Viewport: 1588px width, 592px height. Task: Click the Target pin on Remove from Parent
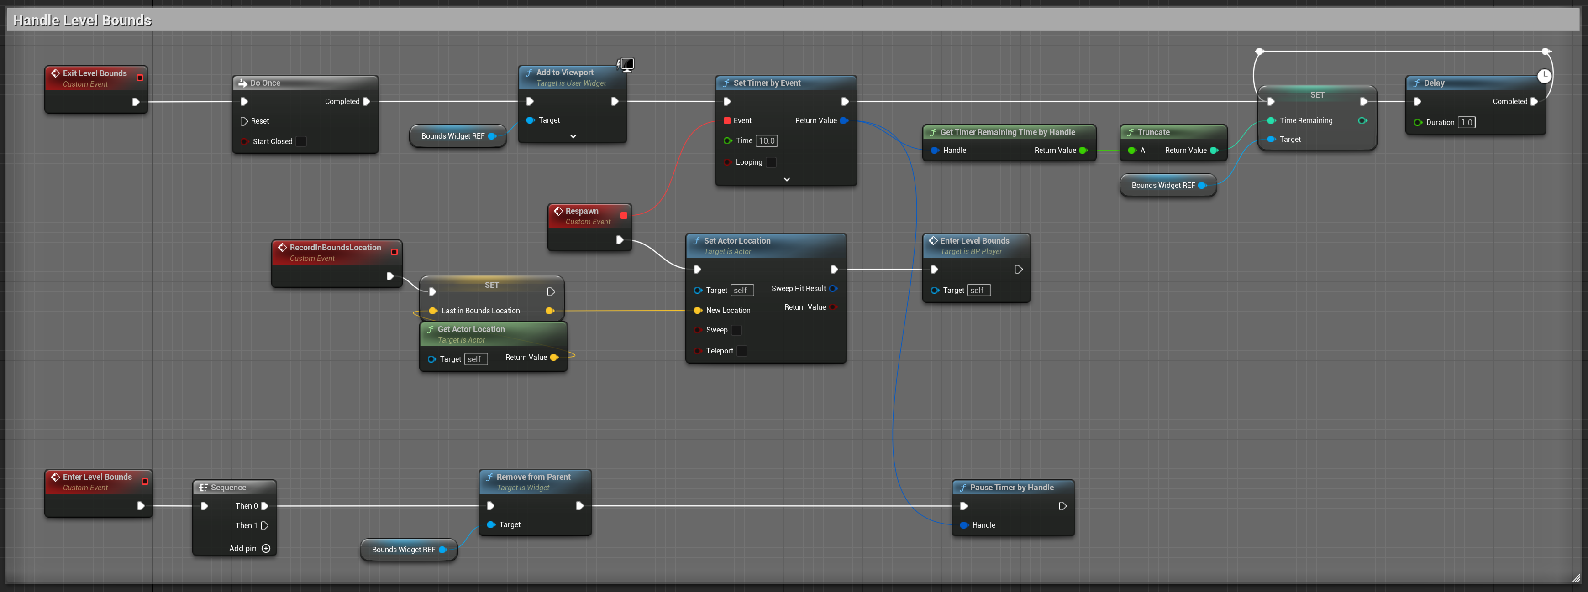[491, 525]
